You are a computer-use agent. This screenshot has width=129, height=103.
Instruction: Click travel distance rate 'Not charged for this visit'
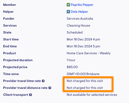click(85, 88)
